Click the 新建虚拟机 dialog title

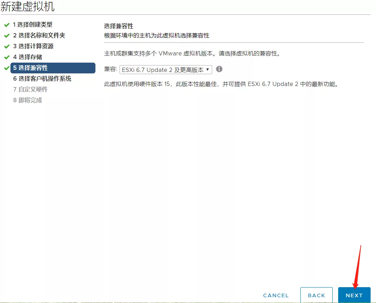pos(28,6)
